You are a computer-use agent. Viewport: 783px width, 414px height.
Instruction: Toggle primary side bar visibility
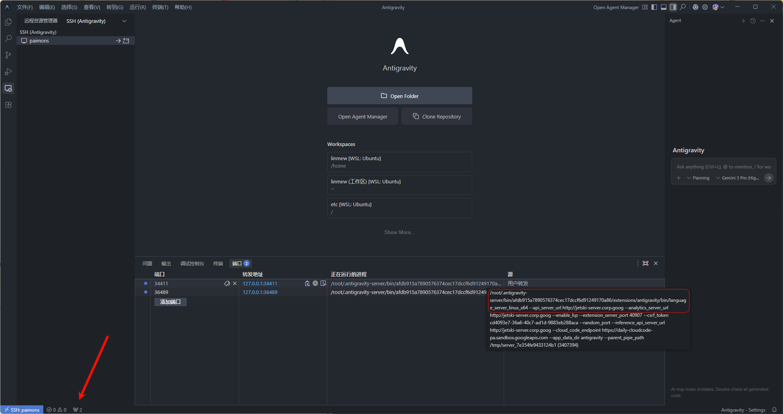point(654,7)
